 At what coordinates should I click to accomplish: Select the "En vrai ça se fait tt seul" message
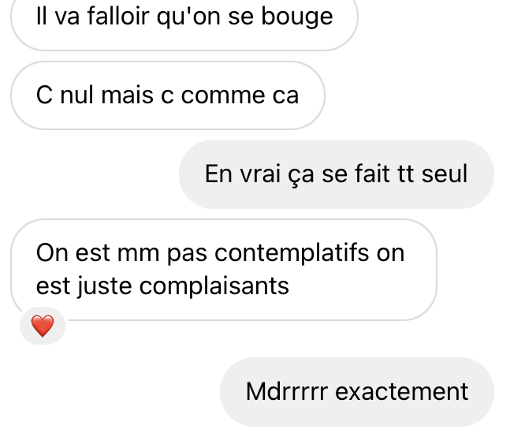point(337,174)
